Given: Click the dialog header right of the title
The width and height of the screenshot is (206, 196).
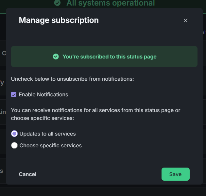Looking at the screenshot, I should (141, 20).
